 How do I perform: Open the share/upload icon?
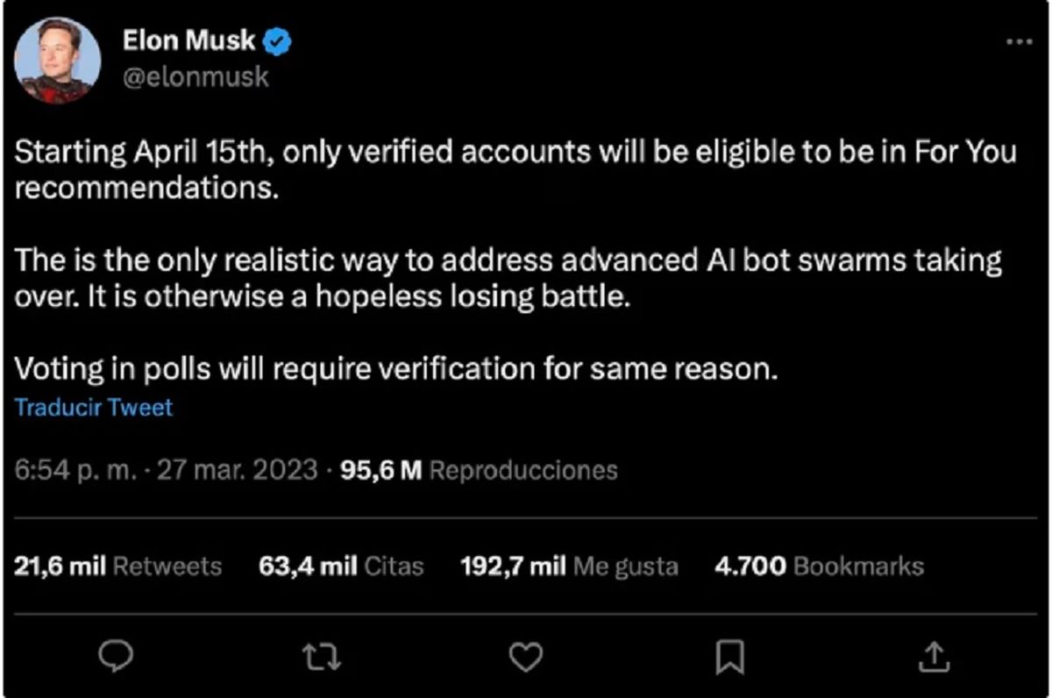[x=935, y=654]
